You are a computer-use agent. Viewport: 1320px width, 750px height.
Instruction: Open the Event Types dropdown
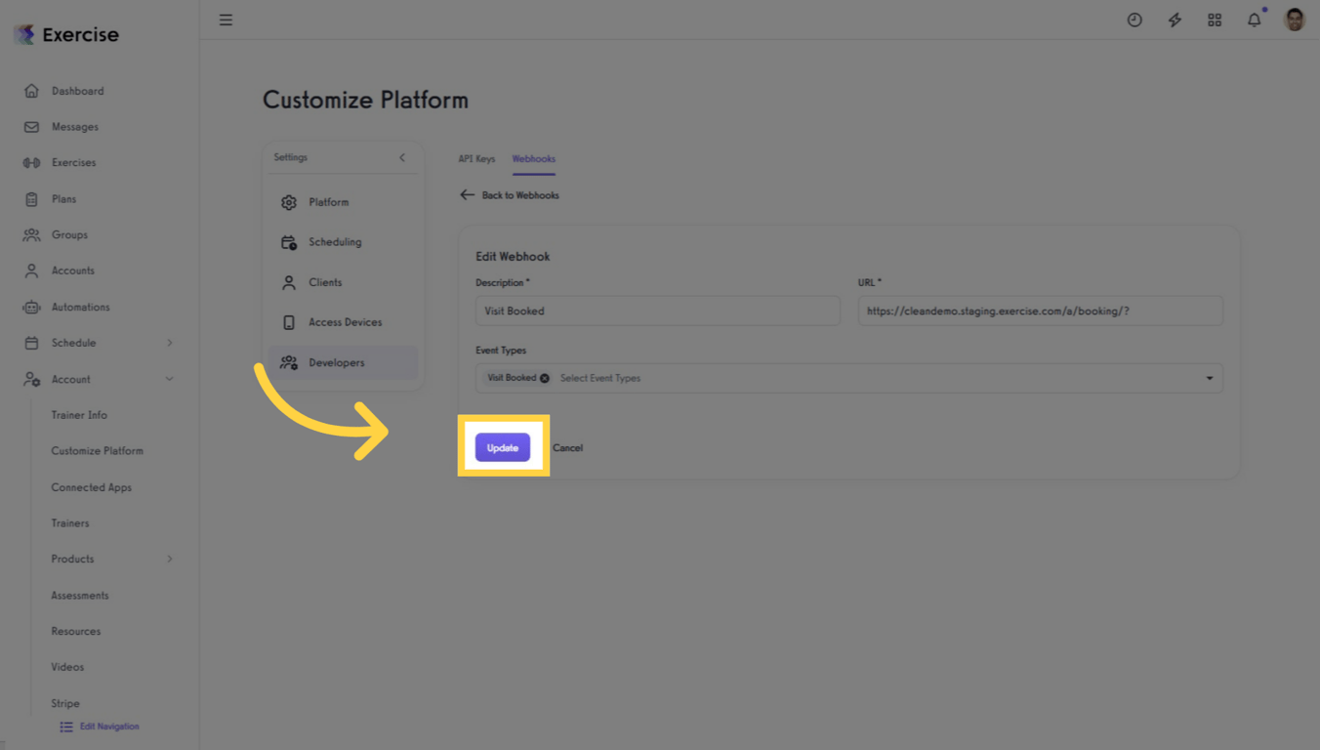1209,378
